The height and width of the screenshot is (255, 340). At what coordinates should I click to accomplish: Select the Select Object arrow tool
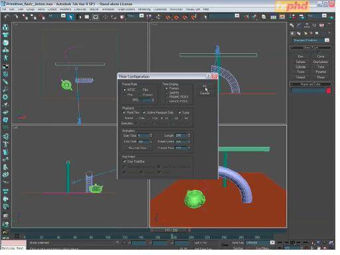70,17
